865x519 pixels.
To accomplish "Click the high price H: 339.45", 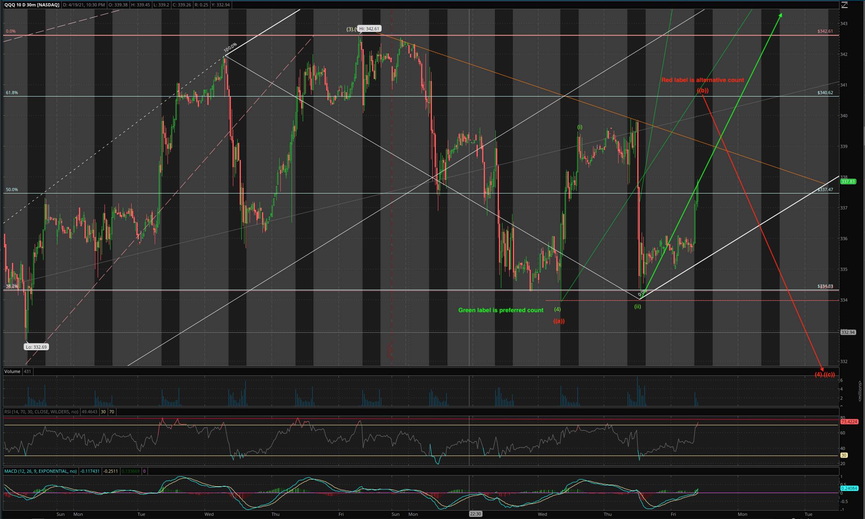I will tap(140, 5).
